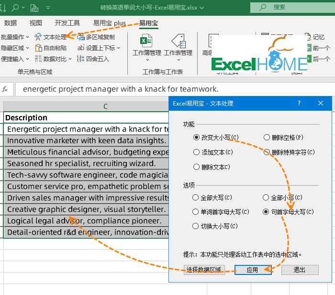335x295 pixels.
Task: Select cell 'Creative graphic designer, visual storyteller.'
Action: tap(86, 209)
